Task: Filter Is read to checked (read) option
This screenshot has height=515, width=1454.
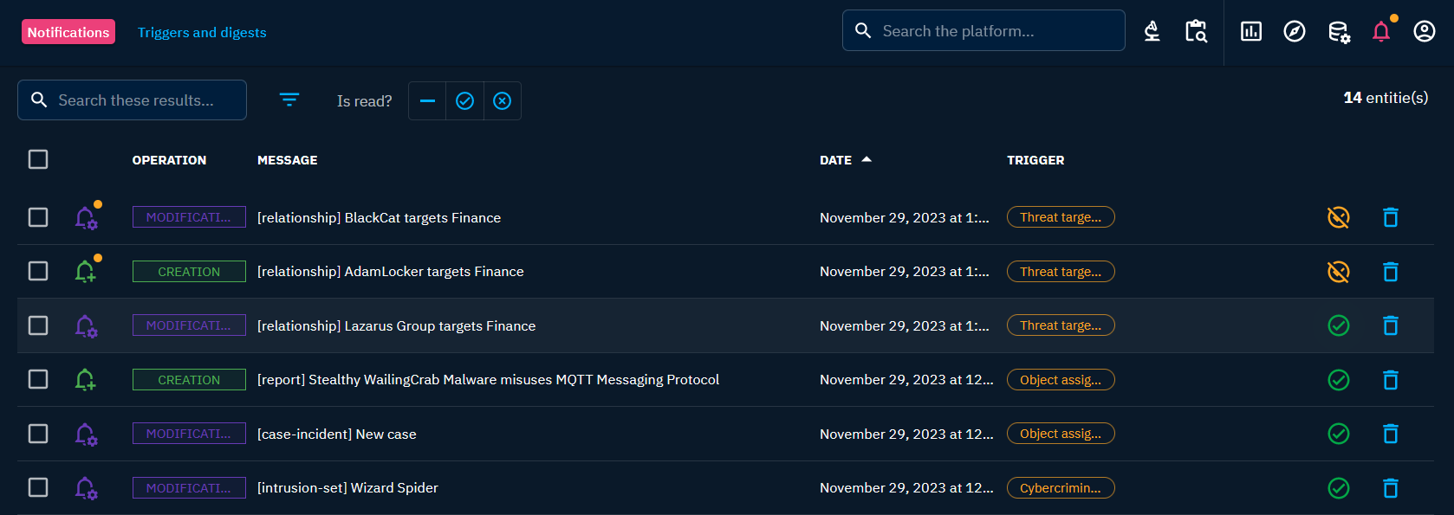Action: point(465,101)
